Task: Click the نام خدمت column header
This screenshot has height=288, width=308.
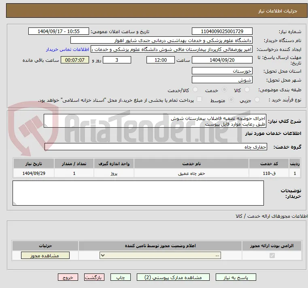Action: click(x=191, y=164)
